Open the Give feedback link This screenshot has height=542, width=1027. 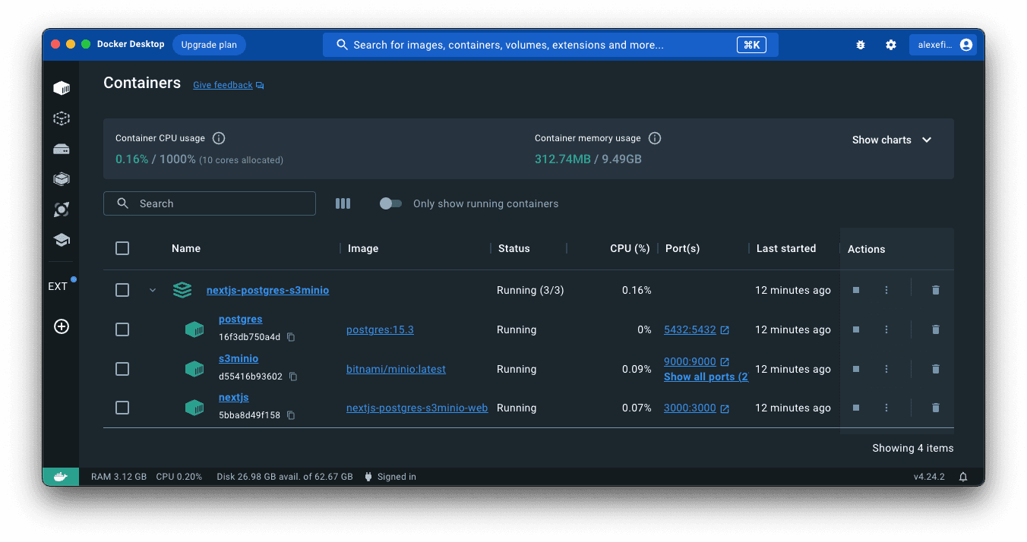click(228, 85)
